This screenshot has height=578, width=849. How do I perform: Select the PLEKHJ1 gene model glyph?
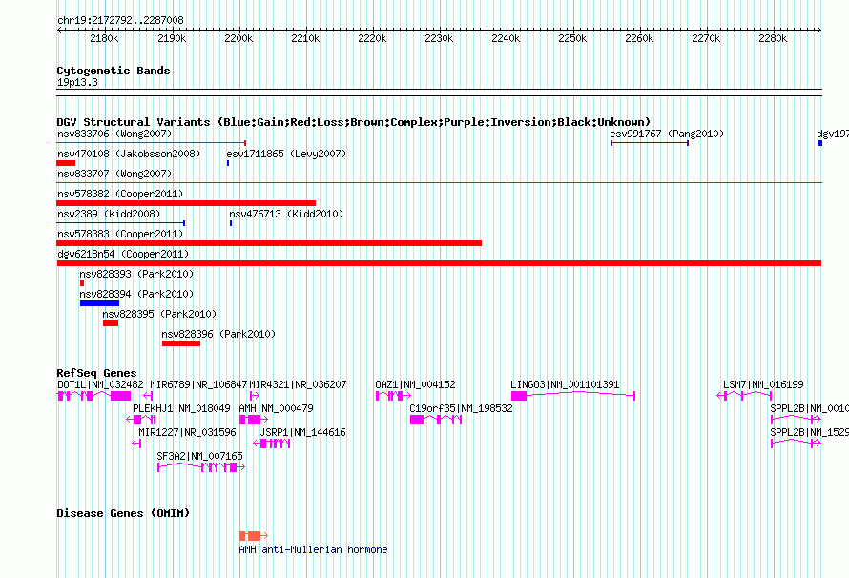click(x=141, y=420)
